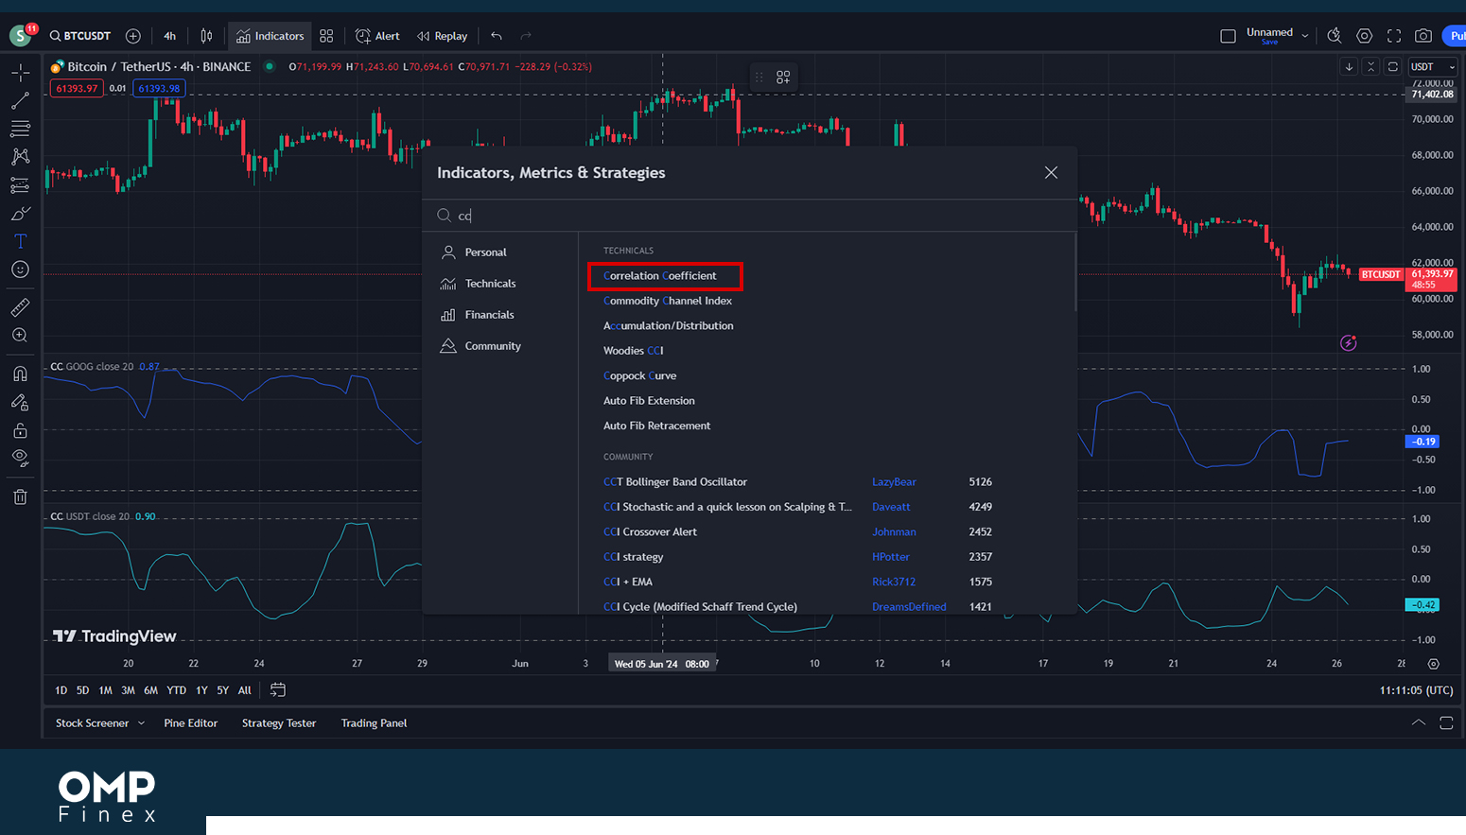Select the ruler measure tool
Screen dimensions: 1466x835
click(20, 307)
